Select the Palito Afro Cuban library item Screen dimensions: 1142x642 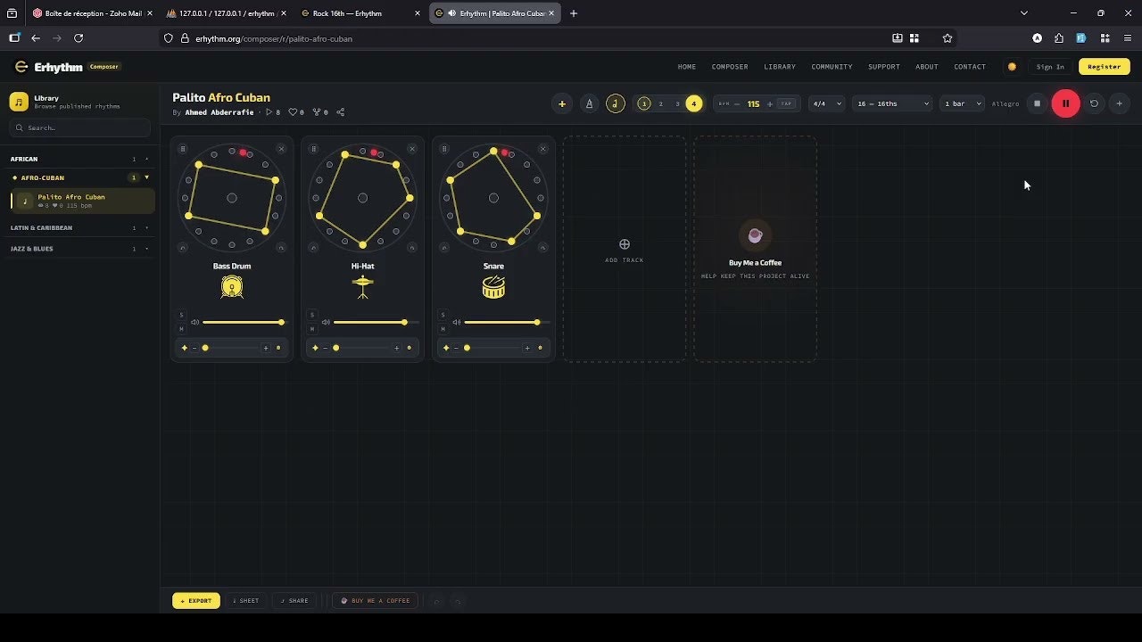[83, 201]
